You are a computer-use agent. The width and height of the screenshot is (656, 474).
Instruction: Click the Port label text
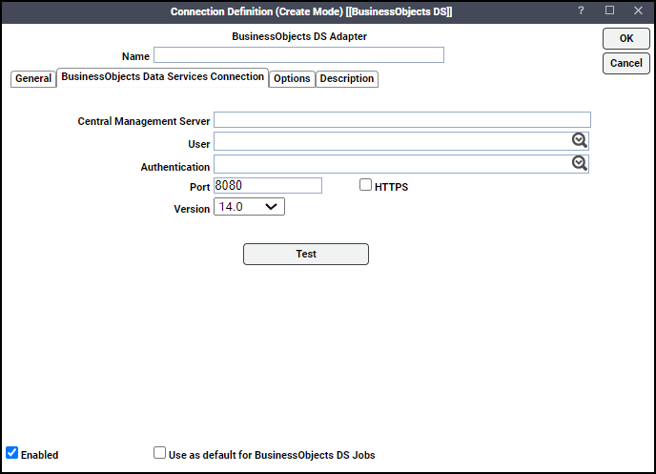199,187
